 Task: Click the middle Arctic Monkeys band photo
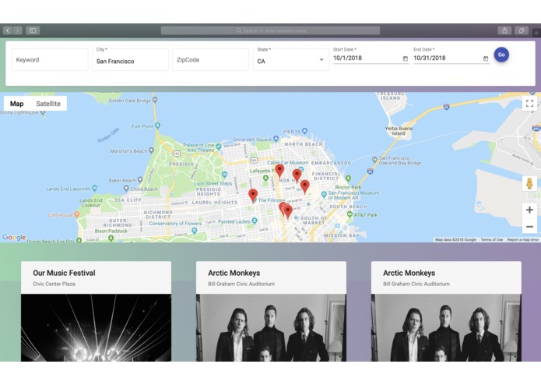pos(271,327)
